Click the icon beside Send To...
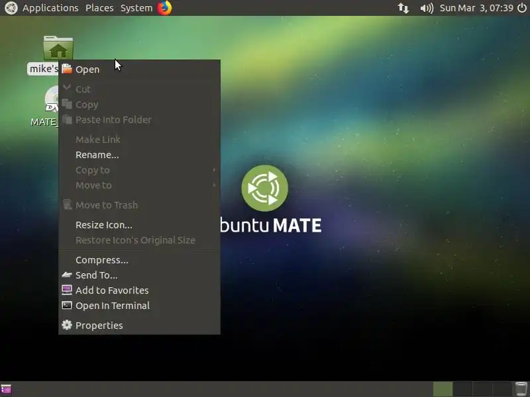Viewport: 530px width, 397px height. click(67, 275)
